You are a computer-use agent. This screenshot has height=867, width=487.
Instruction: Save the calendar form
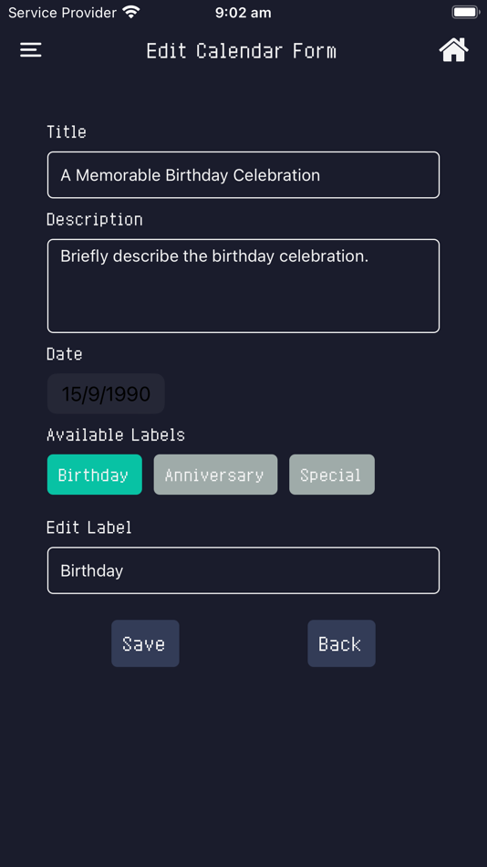(x=145, y=643)
